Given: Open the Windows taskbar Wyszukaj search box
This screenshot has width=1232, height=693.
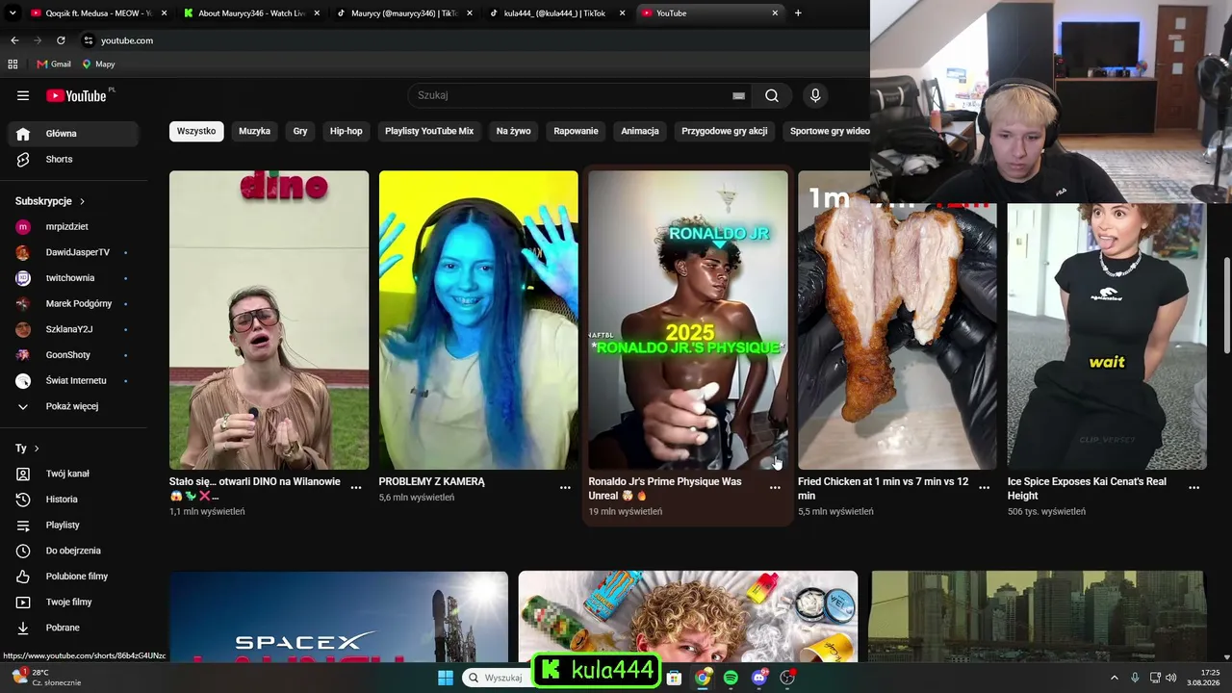Looking at the screenshot, I should (498, 678).
